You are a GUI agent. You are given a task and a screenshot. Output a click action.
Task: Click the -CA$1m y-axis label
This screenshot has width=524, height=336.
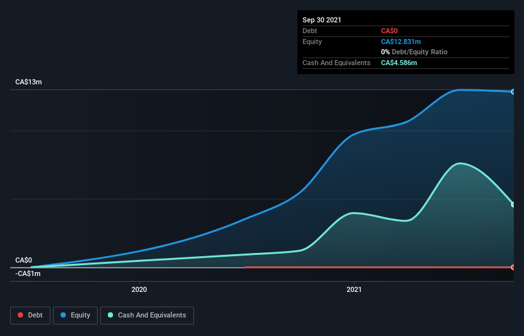pos(27,274)
